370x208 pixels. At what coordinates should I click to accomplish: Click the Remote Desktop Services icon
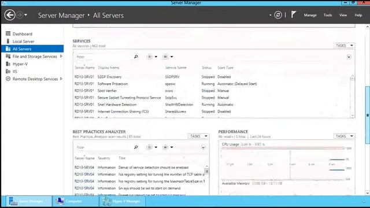point(8,79)
